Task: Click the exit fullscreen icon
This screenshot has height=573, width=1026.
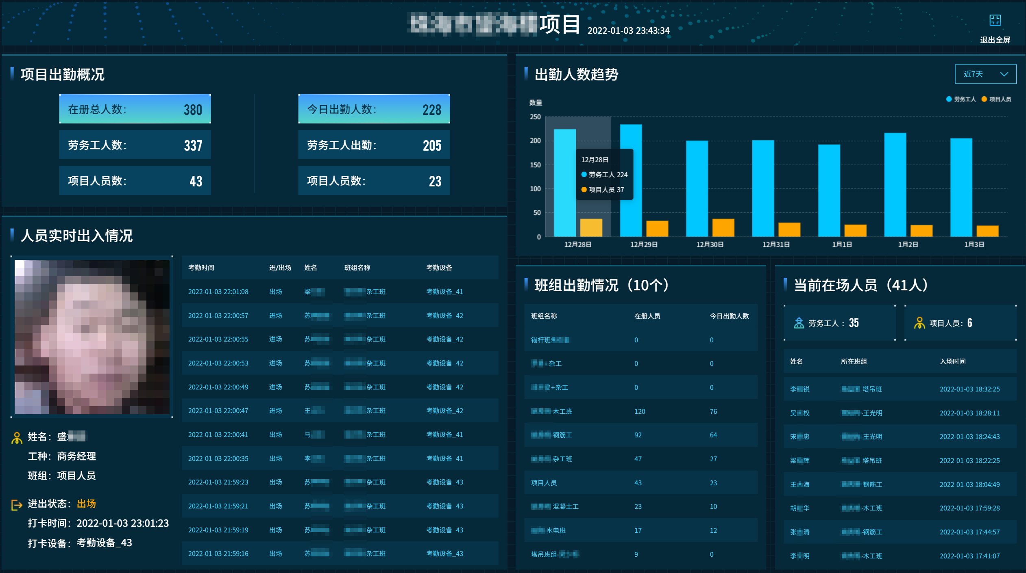Action: [995, 20]
